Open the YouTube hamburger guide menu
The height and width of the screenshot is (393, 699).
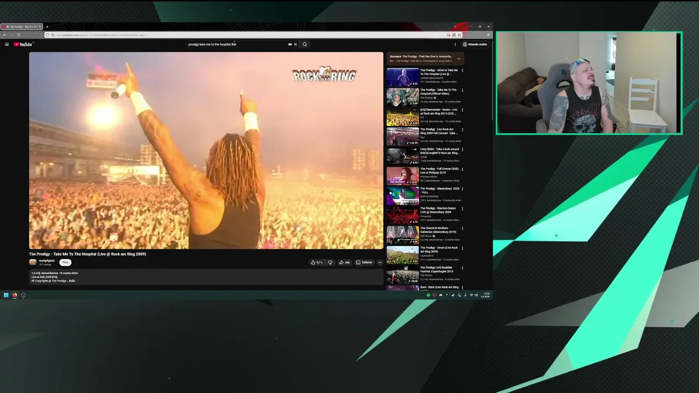(x=7, y=44)
